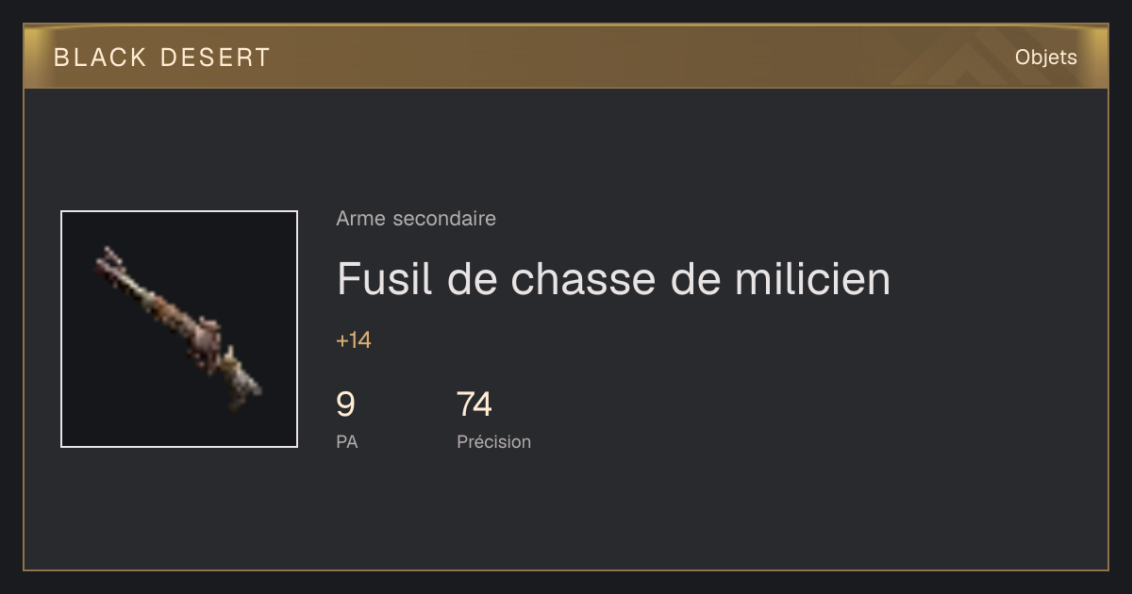1132x594 pixels.
Task: Click the BLACK DESERT header title
Action: pos(162,58)
